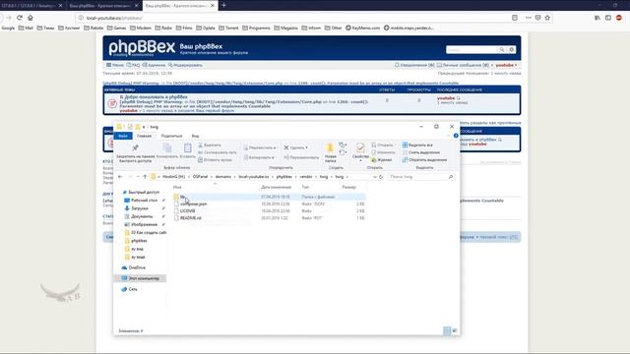This screenshot has width=630, height=354.
Task: Click Paste shortcut command in ribbon
Action: 215,159
